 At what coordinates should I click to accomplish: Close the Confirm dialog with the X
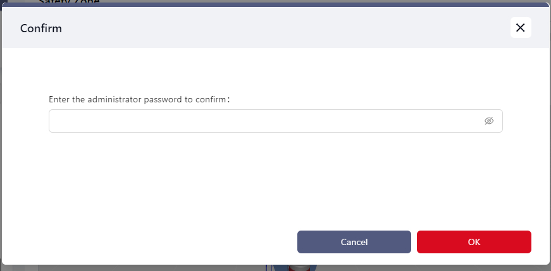pos(521,28)
